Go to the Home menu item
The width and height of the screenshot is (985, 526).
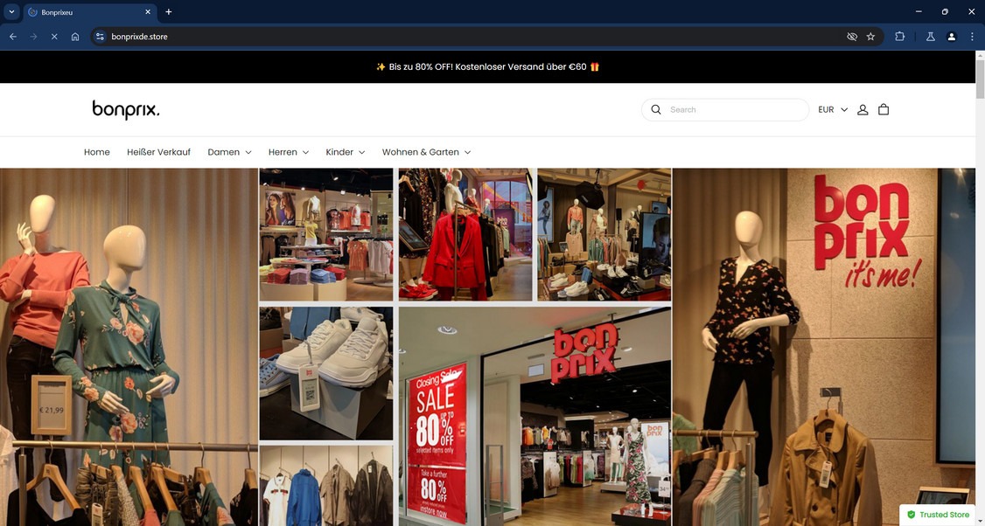(97, 152)
